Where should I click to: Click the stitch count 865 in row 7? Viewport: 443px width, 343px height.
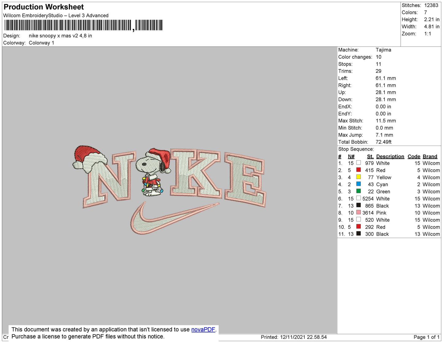(x=369, y=206)
